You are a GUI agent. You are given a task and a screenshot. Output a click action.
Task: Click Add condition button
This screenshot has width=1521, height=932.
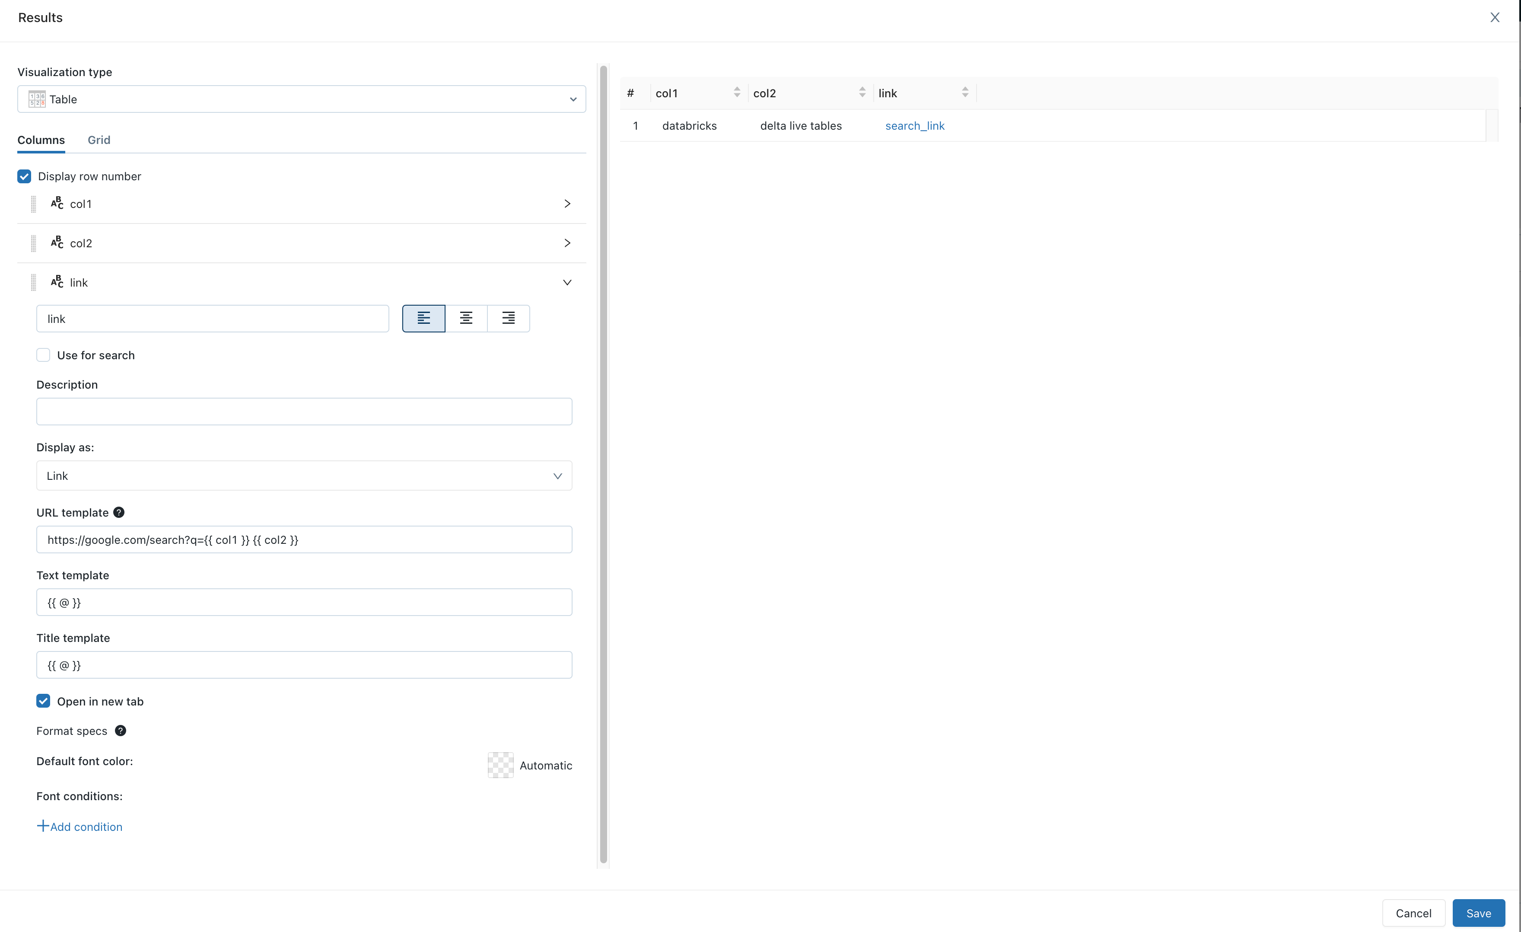pyautogui.click(x=80, y=827)
